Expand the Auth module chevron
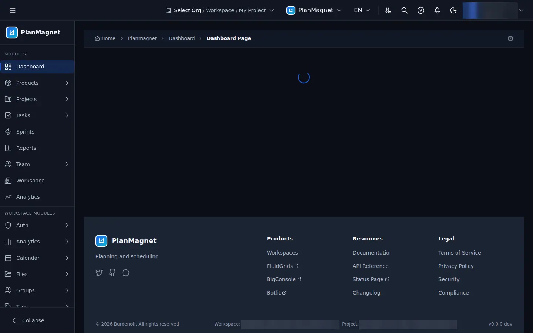This screenshot has width=533, height=333. pyautogui.click(x=67, y=225)
